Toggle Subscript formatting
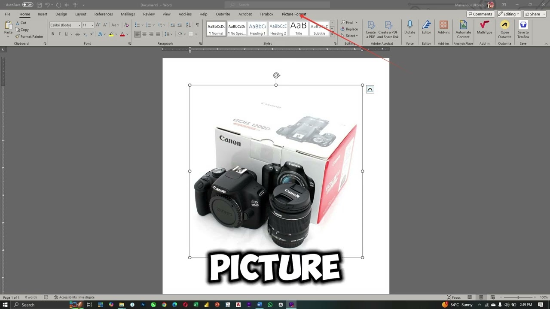The image size is (550, 309). [x=85, y=34]
